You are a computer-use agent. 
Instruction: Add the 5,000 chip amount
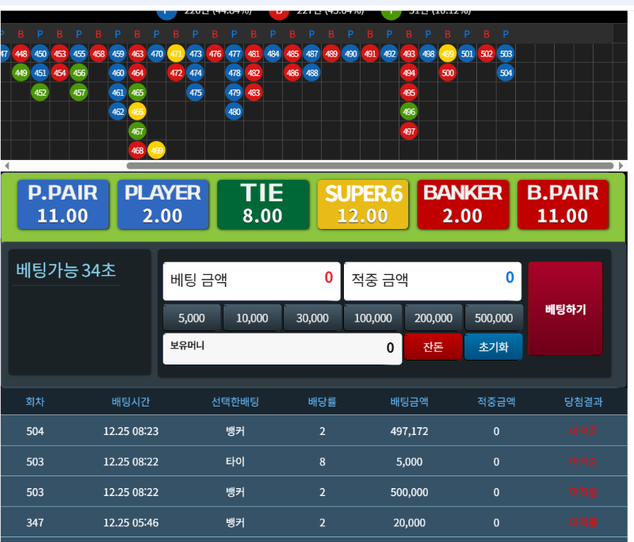pyautogui.click(x=192, y=318)
